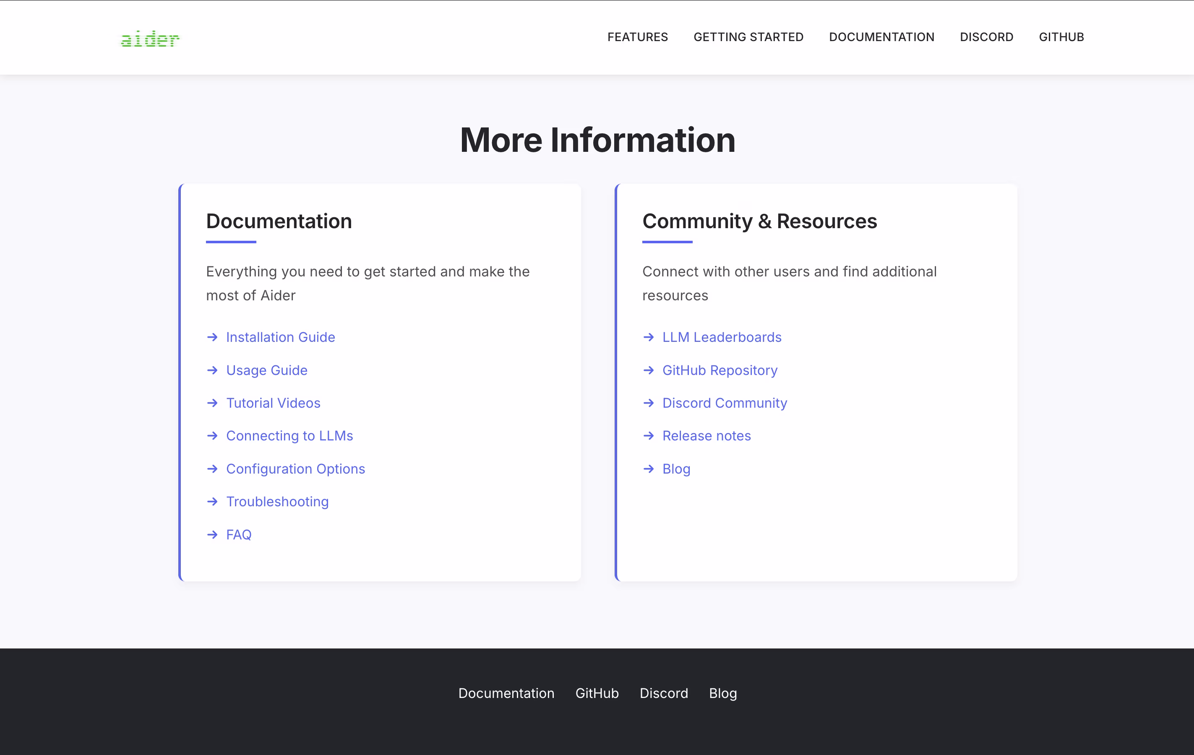Click the arrow icon beside FAQ

click(212, 534)
